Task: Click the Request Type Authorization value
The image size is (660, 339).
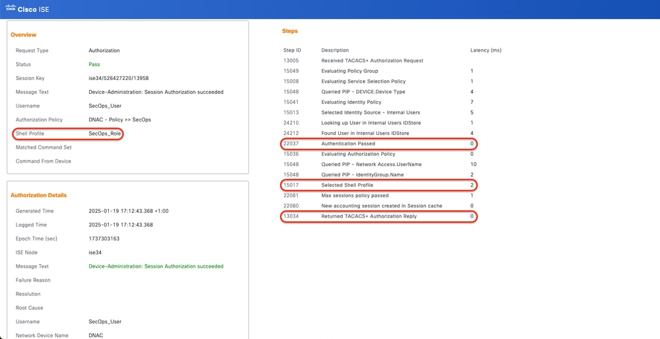Action: [104, 50]
